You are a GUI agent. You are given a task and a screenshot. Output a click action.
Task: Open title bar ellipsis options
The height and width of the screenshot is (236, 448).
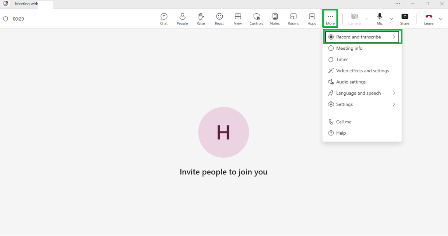click(x=398, y=3)
